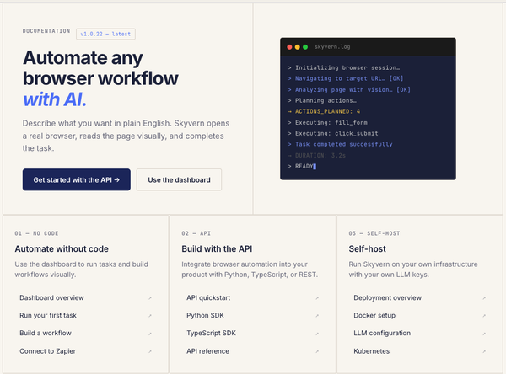Screen dimensions: 506x374
Task: Click the arrow icon beside Deployment overview
Action: tap(484, 298)
